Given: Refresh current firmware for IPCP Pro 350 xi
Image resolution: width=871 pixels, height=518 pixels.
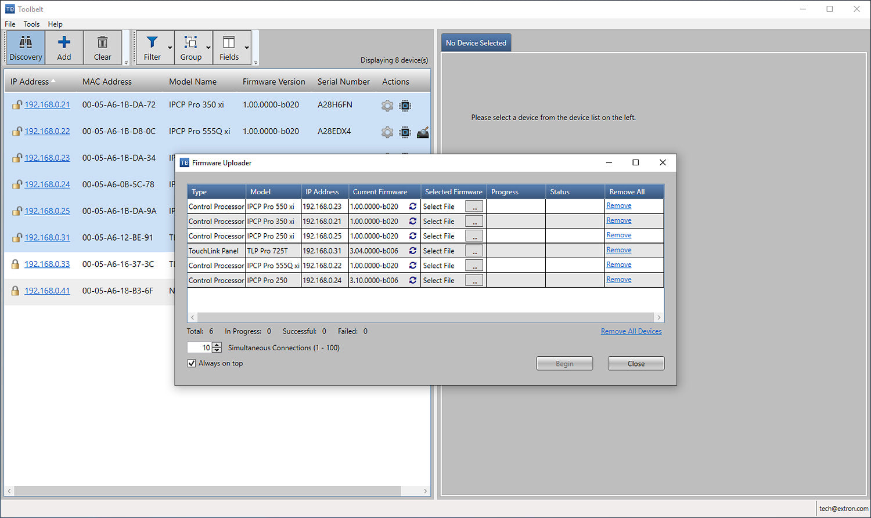Looking at the screenshot, I should coord(413,221).
